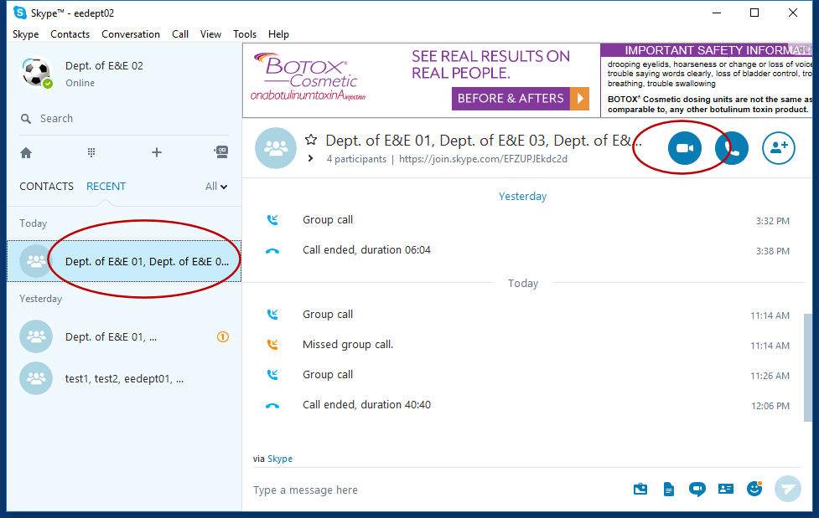
Task: Click the send contacts card icon
Action: click(x=726, y=490)
